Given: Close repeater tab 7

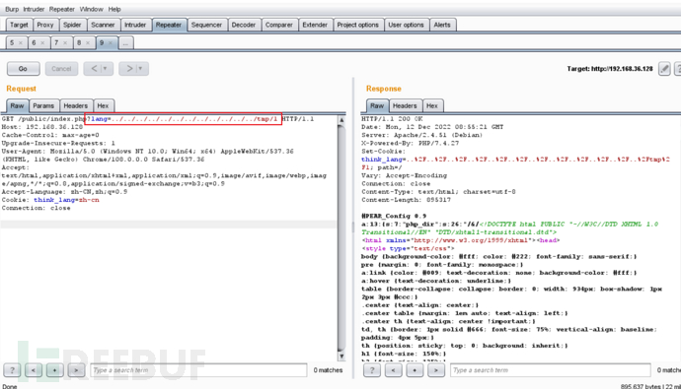Looking at the screenshot, I should [x=65, y=43].
